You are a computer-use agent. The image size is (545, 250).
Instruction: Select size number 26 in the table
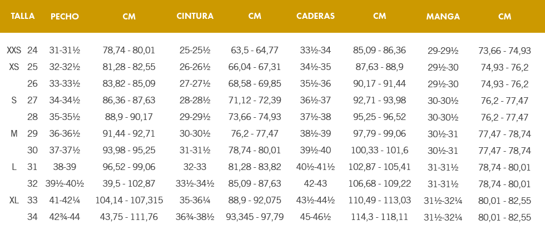pos(32,84)
